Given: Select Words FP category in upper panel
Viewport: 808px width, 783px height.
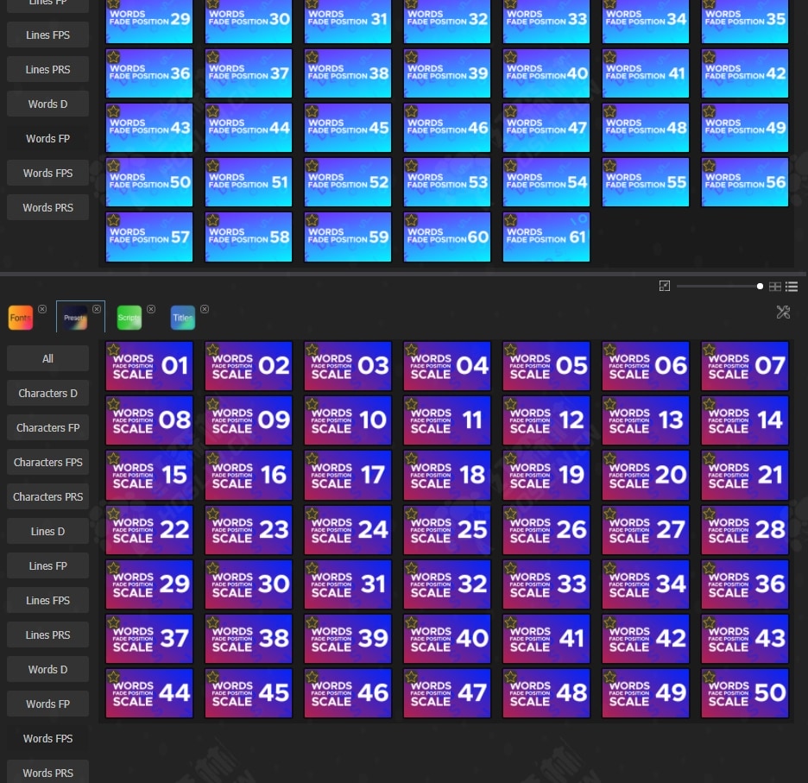Looking at the screenshot, I should [48, 139].
